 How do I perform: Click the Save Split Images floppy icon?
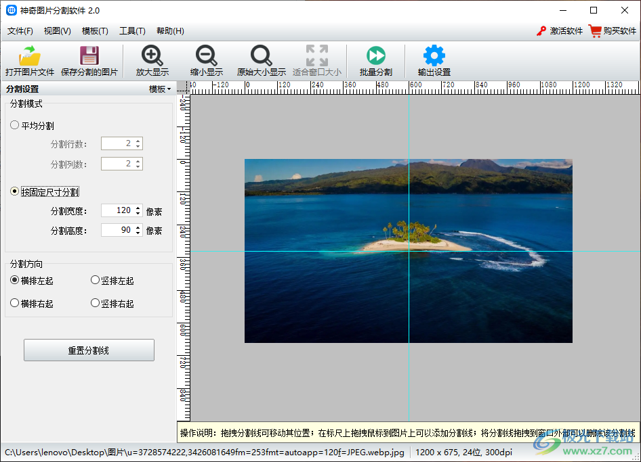pyautogui.click(x=89, y=55)
